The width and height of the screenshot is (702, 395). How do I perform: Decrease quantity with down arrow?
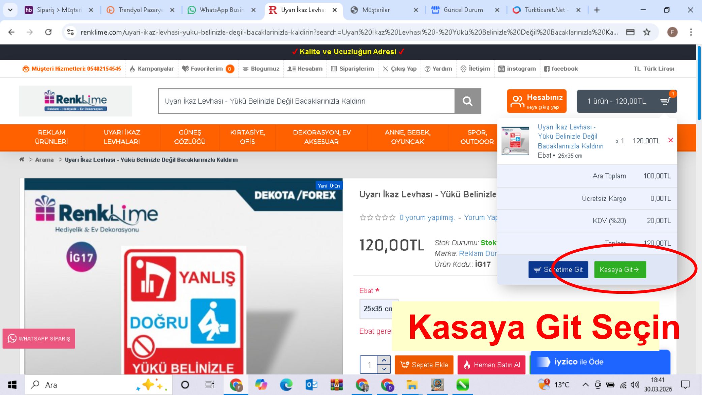384,369
